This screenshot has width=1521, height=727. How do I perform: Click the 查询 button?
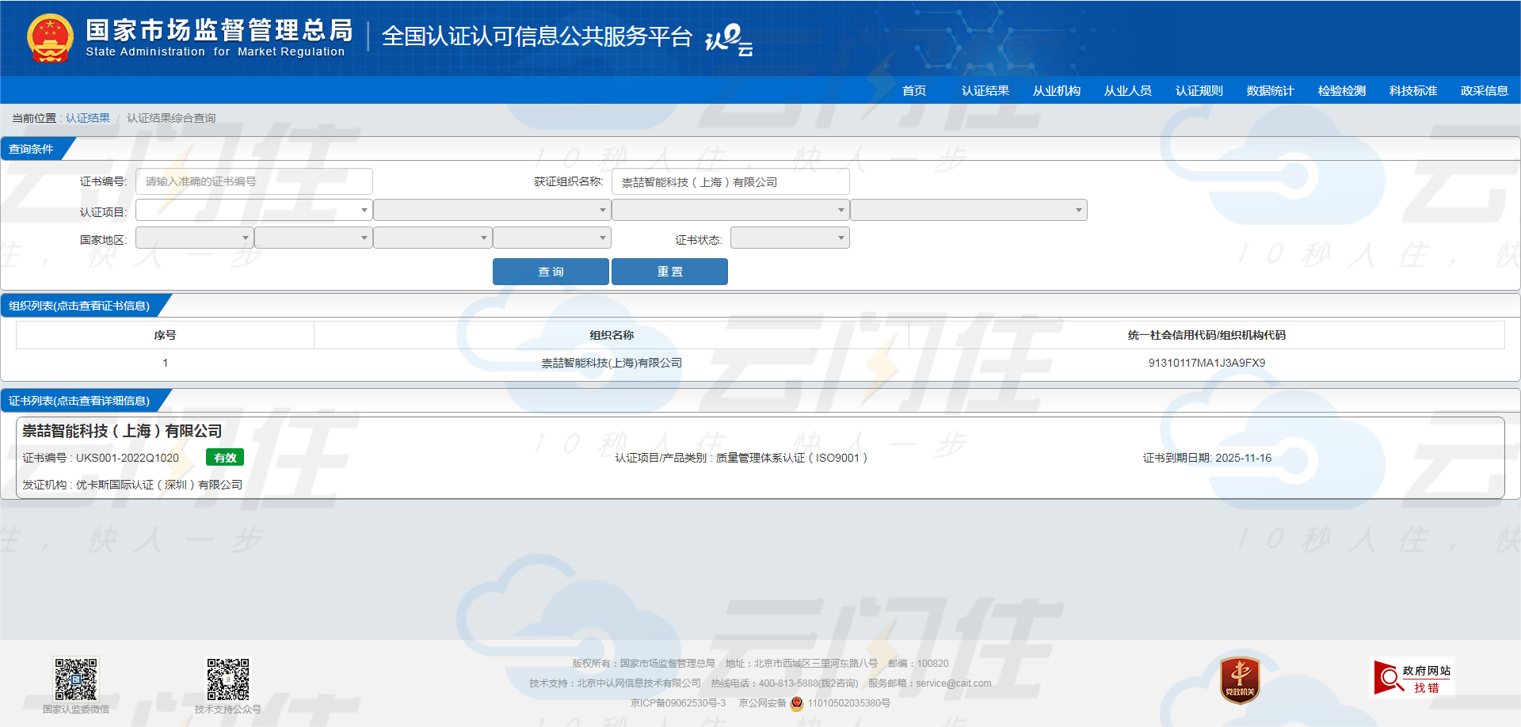(551, 272)
